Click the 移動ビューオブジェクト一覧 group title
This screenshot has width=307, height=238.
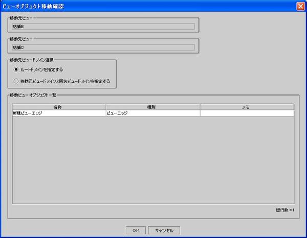[x=35, y=95]
